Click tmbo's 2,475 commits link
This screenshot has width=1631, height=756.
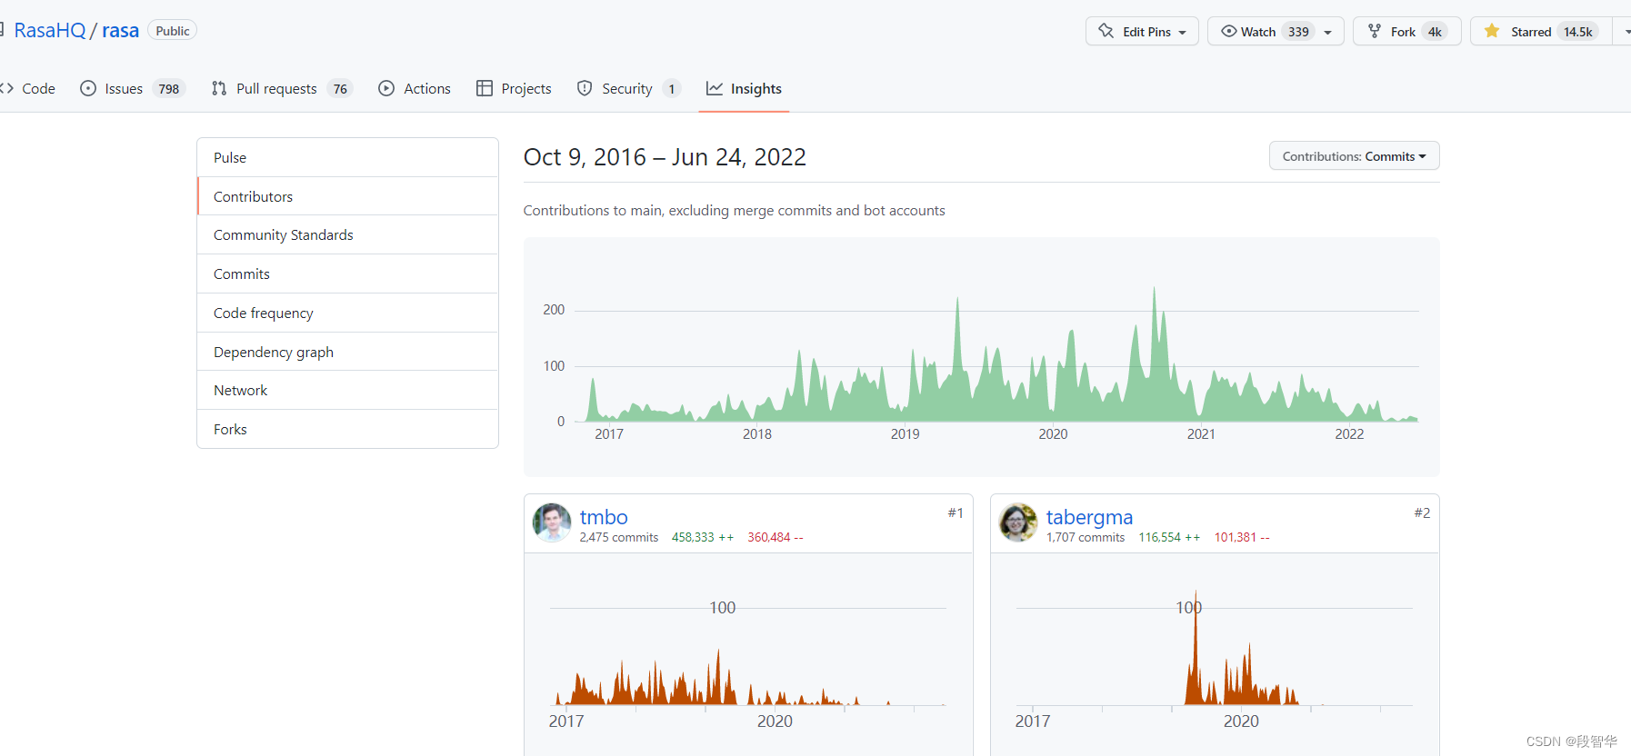click(619, 537)
